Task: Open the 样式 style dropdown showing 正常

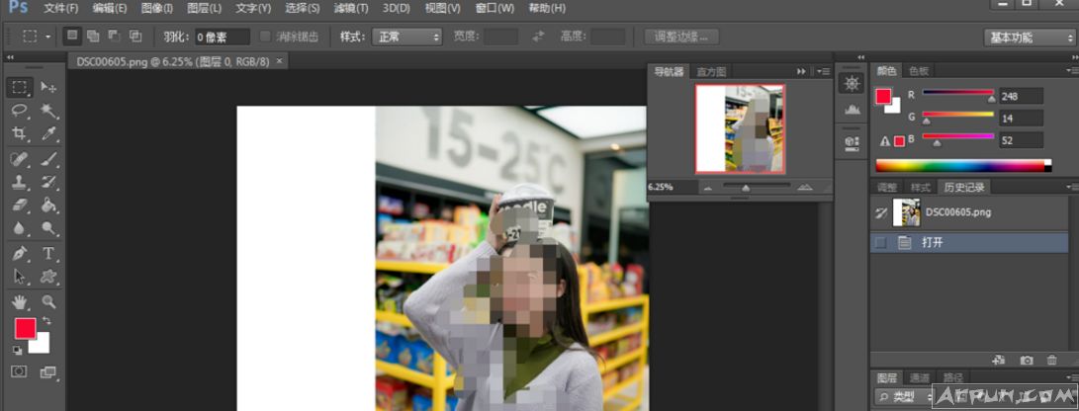Action: click(x=405, y=37)
